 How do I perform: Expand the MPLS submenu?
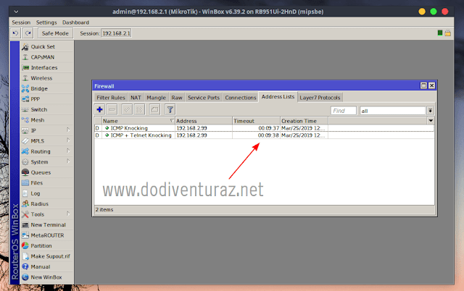[68, 140]
